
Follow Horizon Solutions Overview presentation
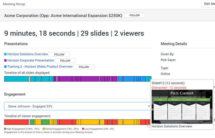click(59, 54)
